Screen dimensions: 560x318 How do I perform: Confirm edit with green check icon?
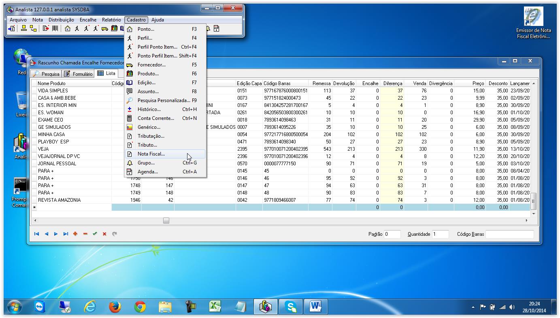click(x=95, y=234)
